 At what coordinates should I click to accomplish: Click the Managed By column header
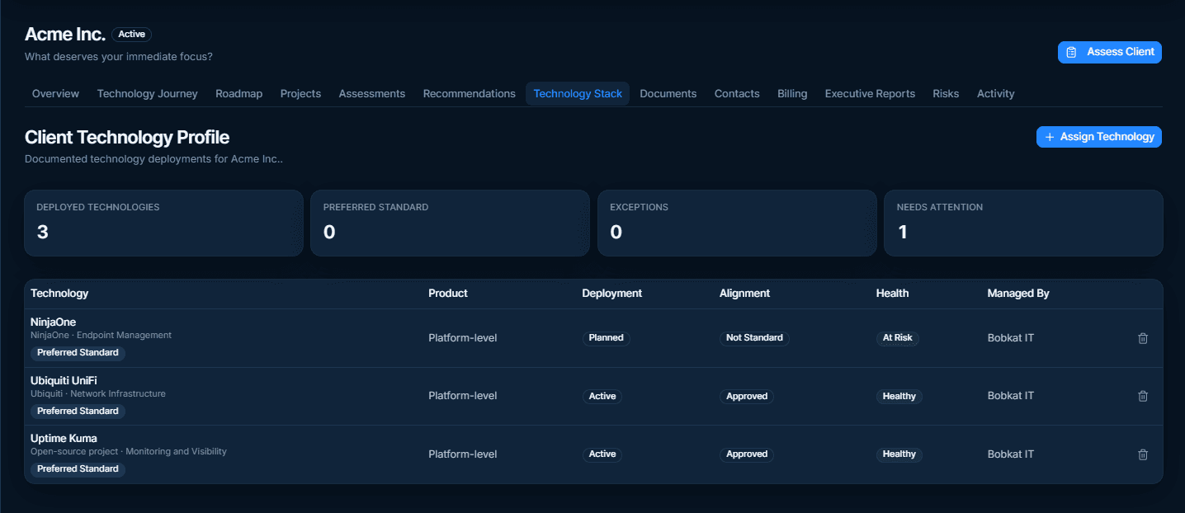(1018, 294)
